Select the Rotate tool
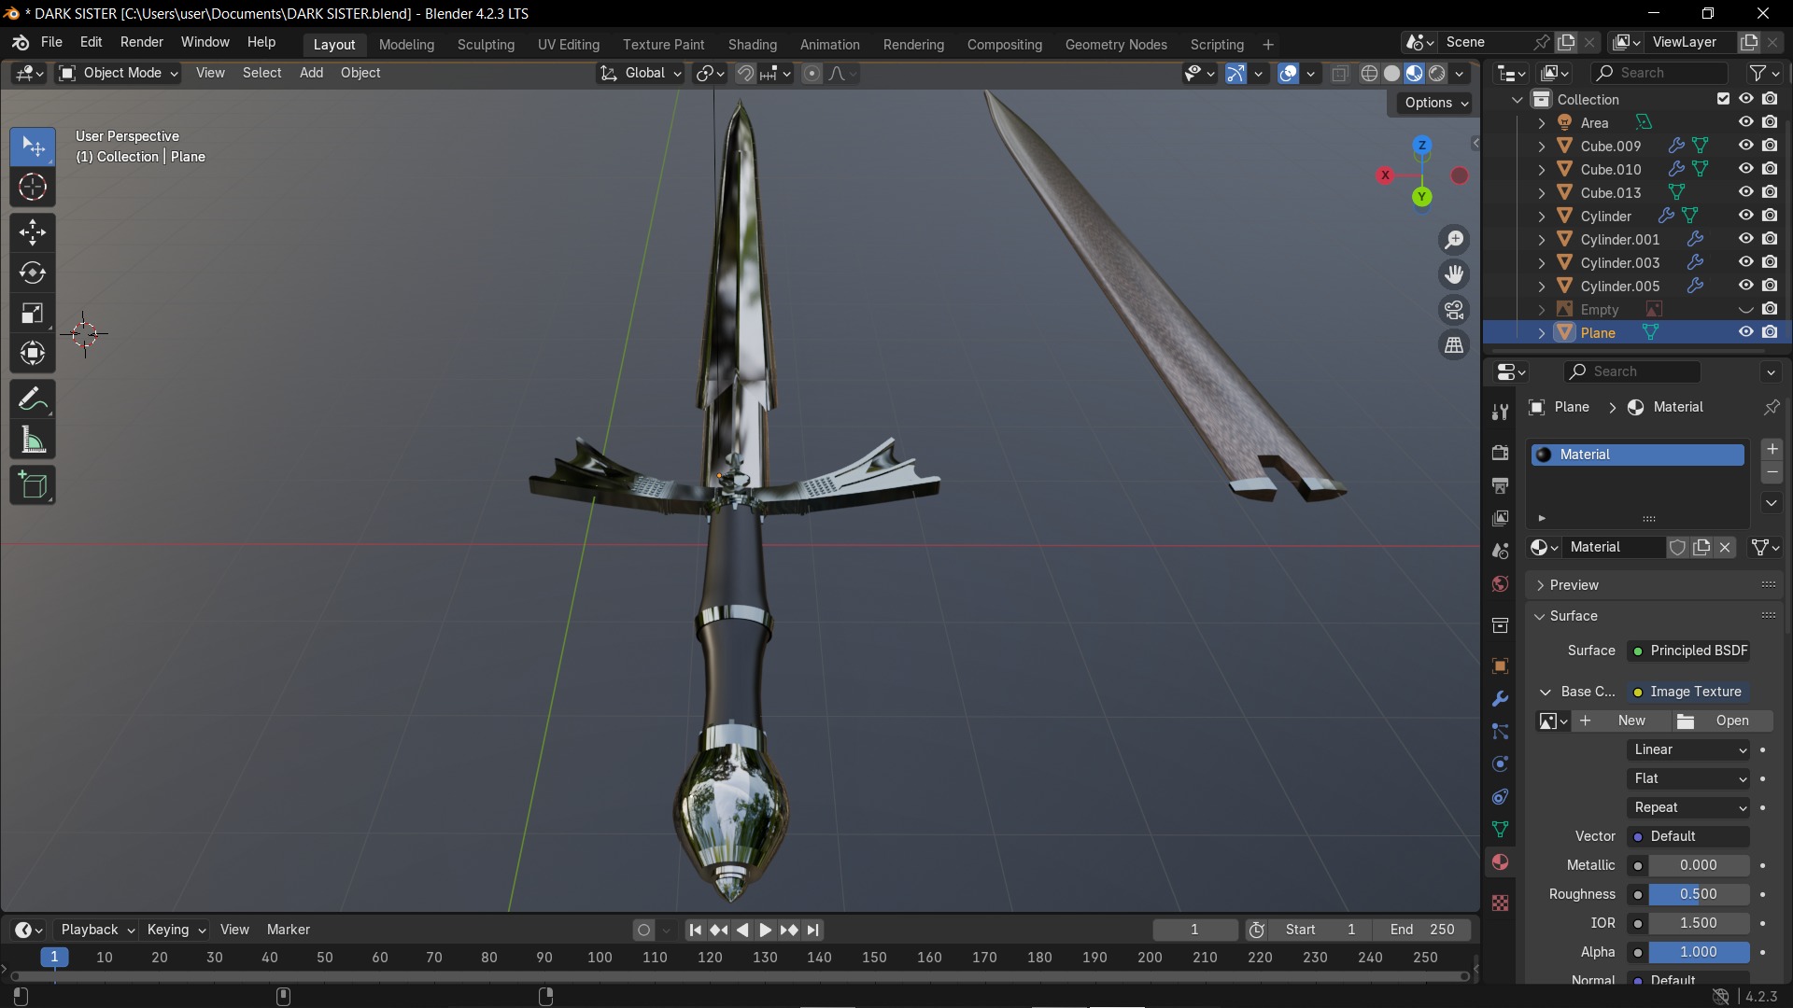The height and width of the screenshot is (1008, 1793). click(33, 273)
